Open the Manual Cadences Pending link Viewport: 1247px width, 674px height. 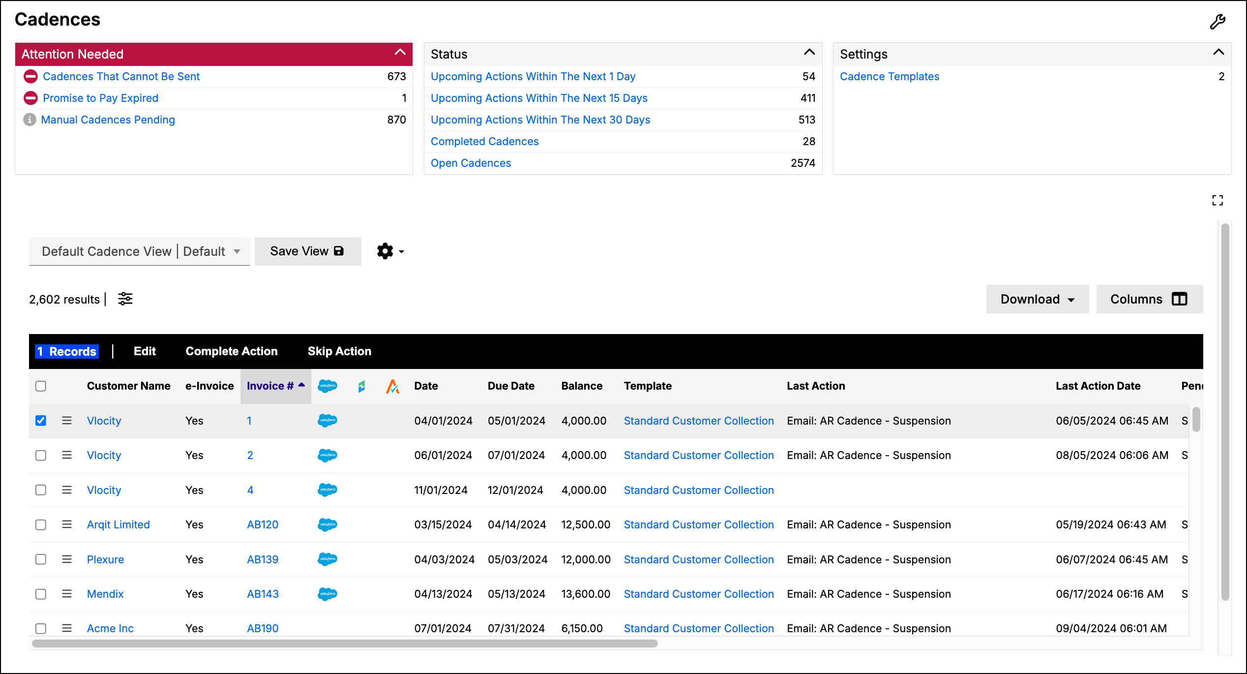pyautogui.click(x=108, y=120)
